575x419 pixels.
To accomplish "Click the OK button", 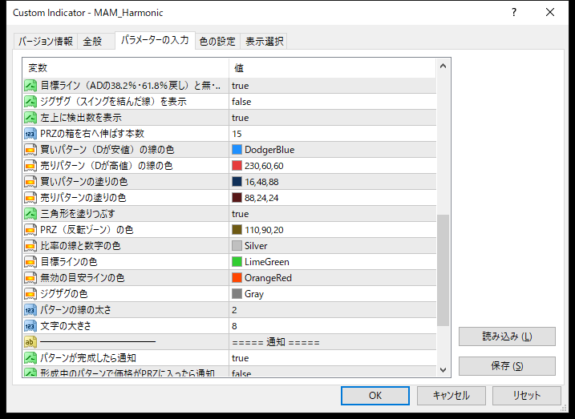I will point(375,396).
